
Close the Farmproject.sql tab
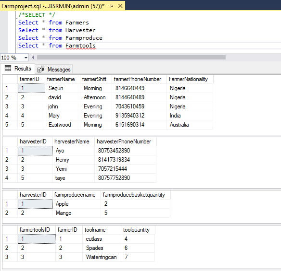click(120, 6)
